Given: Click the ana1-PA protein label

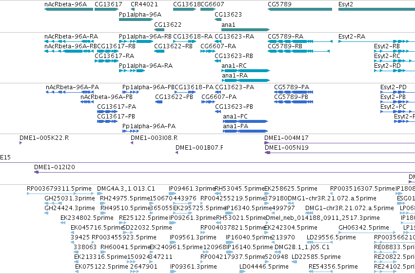Looking at the screenshot, I should [236, 126].
